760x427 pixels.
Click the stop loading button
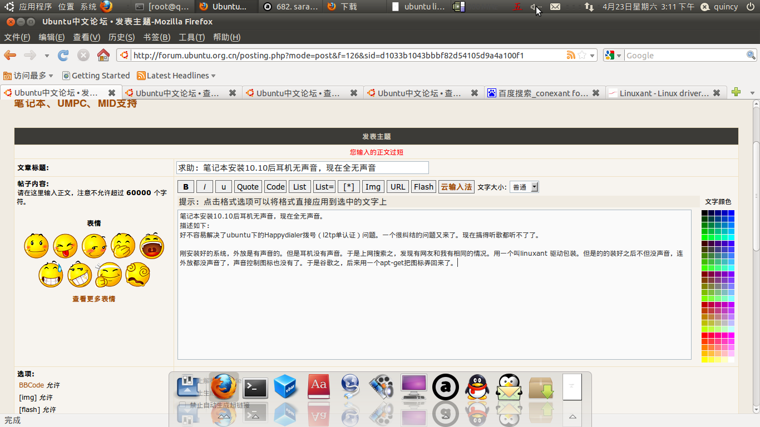[x=83, y=55]
